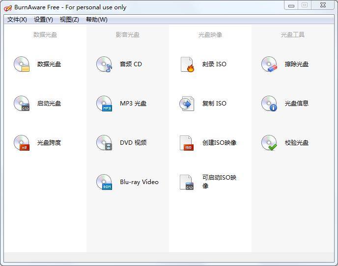This screenshot has height=266, width=338.
Task: Open the 帮助(W) menu
Action: click(x=96, y=20)
